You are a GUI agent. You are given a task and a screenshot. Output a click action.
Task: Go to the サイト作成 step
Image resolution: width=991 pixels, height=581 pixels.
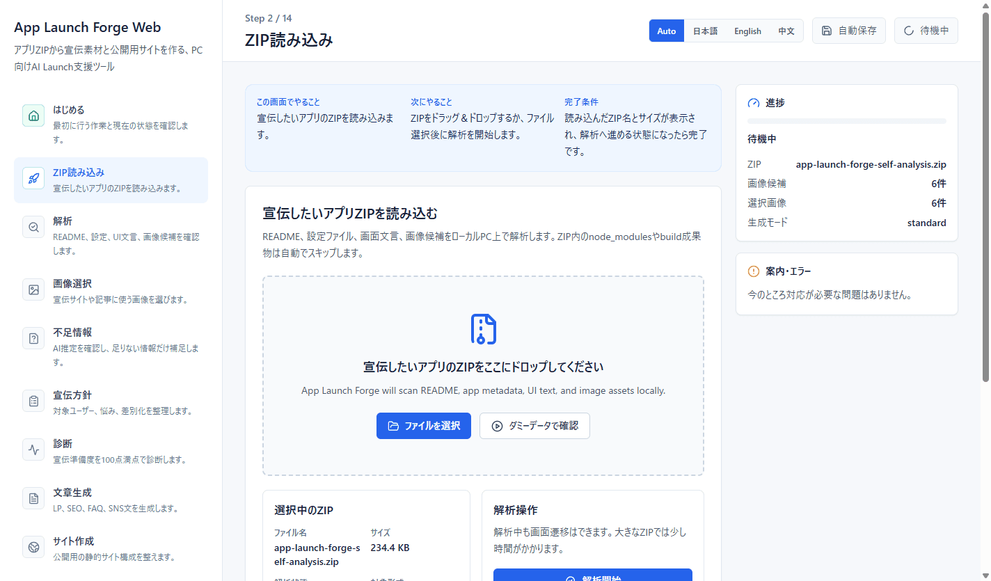111,549
